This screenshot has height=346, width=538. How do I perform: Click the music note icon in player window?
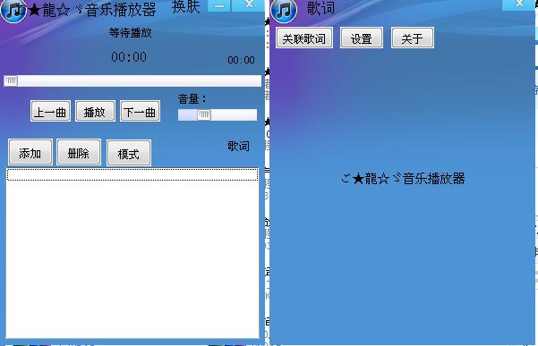point(13,11)
